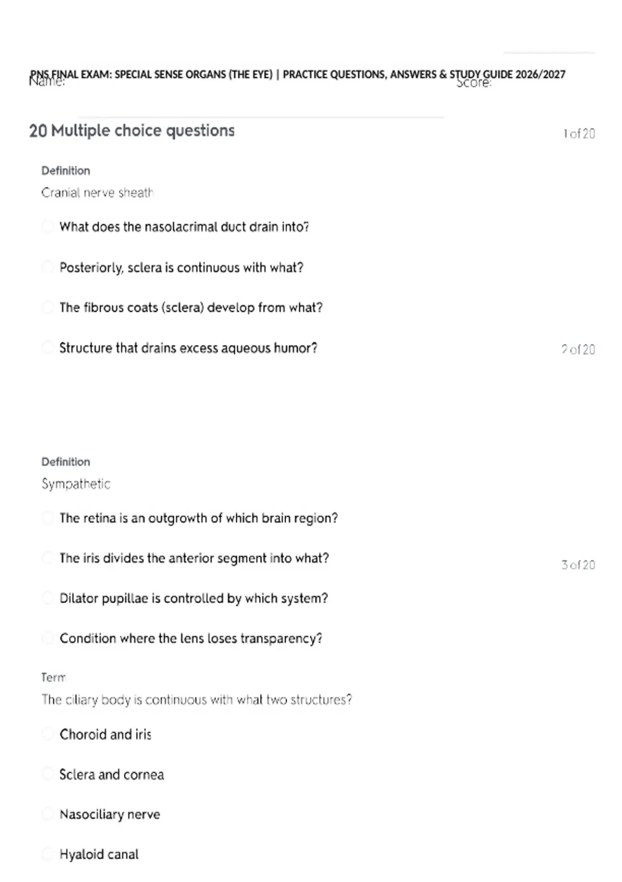Click the 'Cranial nerve sheath' definition text

97,192
